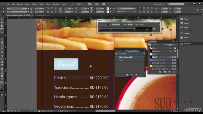Toggle Superscript formatting
203x114 pixels.
pyautogui.click(x=52, y=9)
